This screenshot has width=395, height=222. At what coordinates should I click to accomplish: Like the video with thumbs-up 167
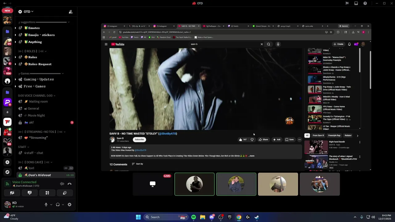[243, 140]
